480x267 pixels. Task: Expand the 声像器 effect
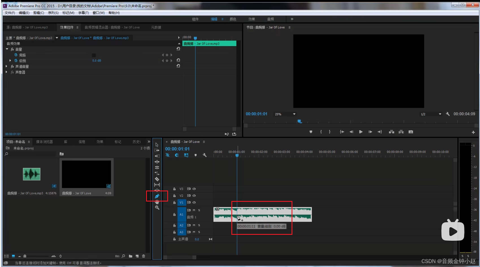(x=6, y=72)
